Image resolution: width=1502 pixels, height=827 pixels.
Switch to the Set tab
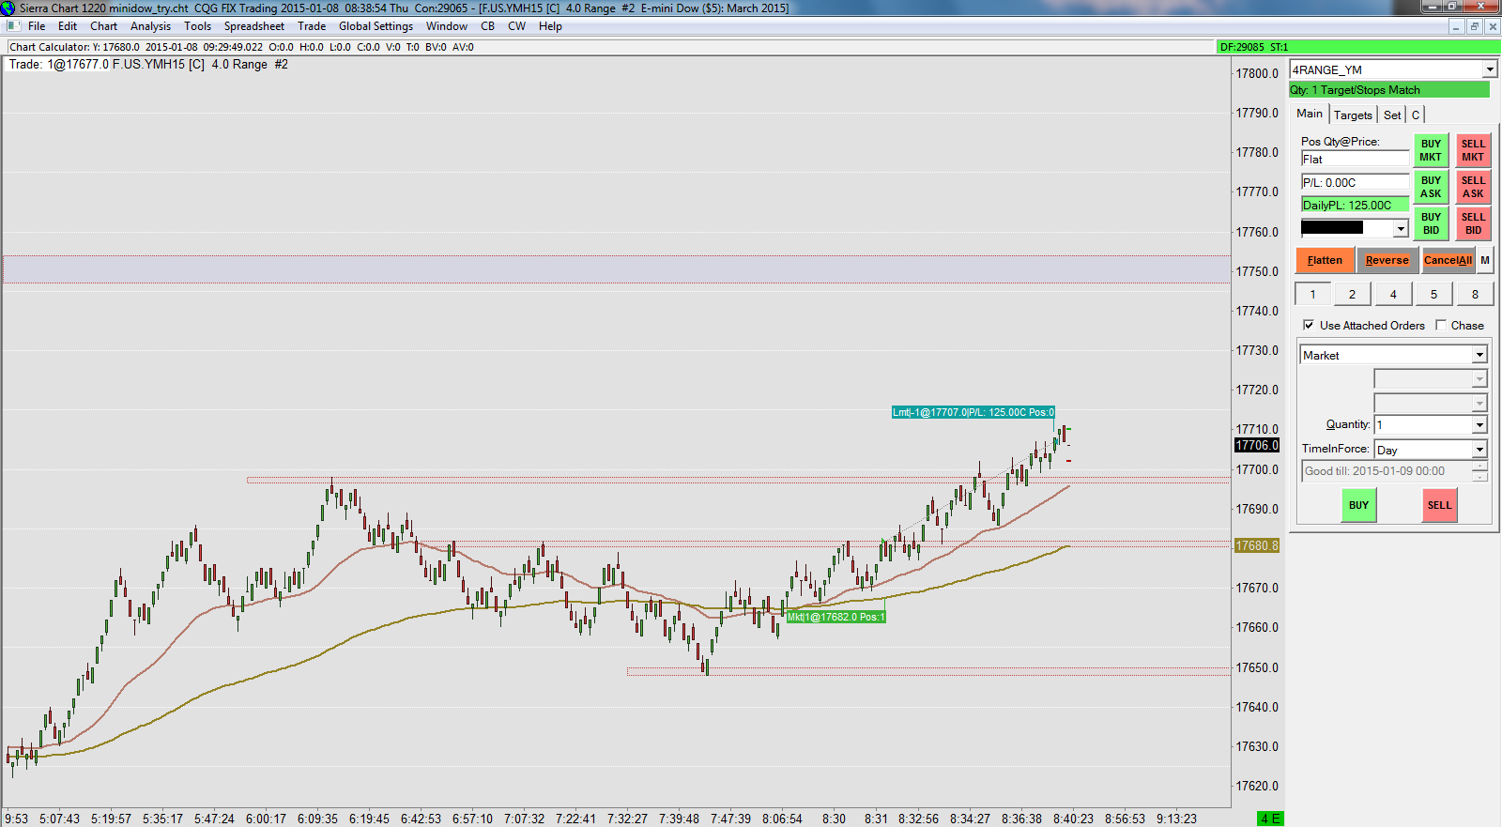pyautogui.click(x=1392, y=115)
